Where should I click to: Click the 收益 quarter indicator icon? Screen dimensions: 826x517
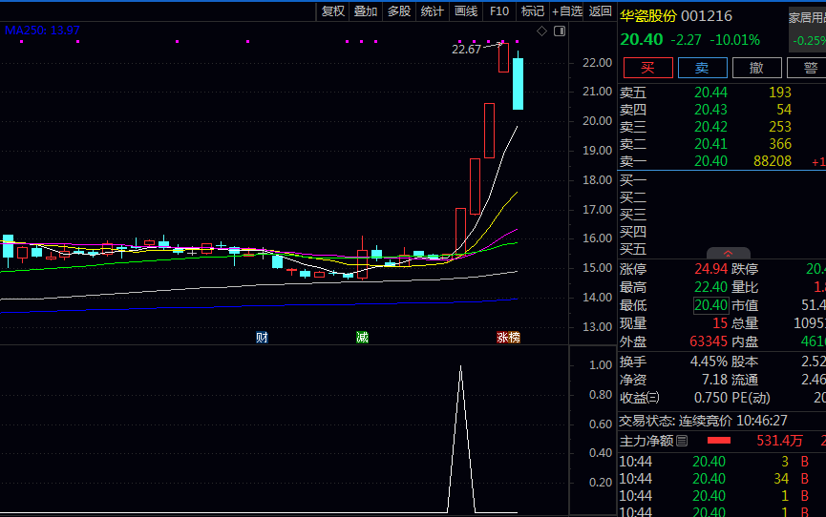tap(654, 398)
